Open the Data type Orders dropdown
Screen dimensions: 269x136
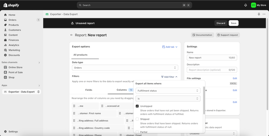click(125, 68)
